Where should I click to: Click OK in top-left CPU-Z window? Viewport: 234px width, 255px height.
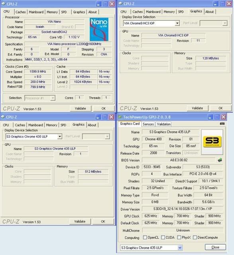tap(104, 108)
